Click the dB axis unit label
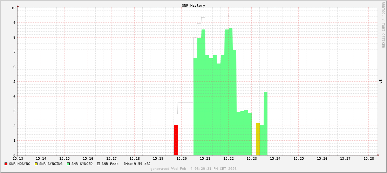Viewport: 387px width, 173px height. pyautogui.click(x=380, y=81)
